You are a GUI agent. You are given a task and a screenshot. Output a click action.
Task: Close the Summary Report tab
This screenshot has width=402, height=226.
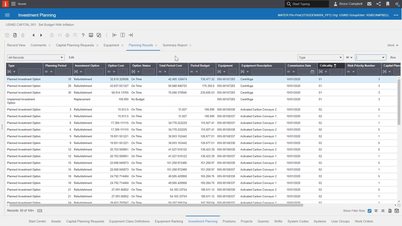tap(190, 46)
